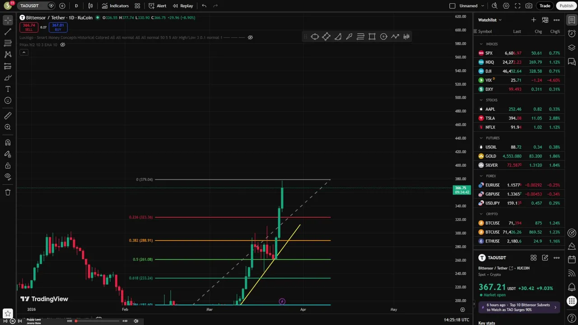Select the crosshair cursor tool
578x325 pixels.
(8, 20)
